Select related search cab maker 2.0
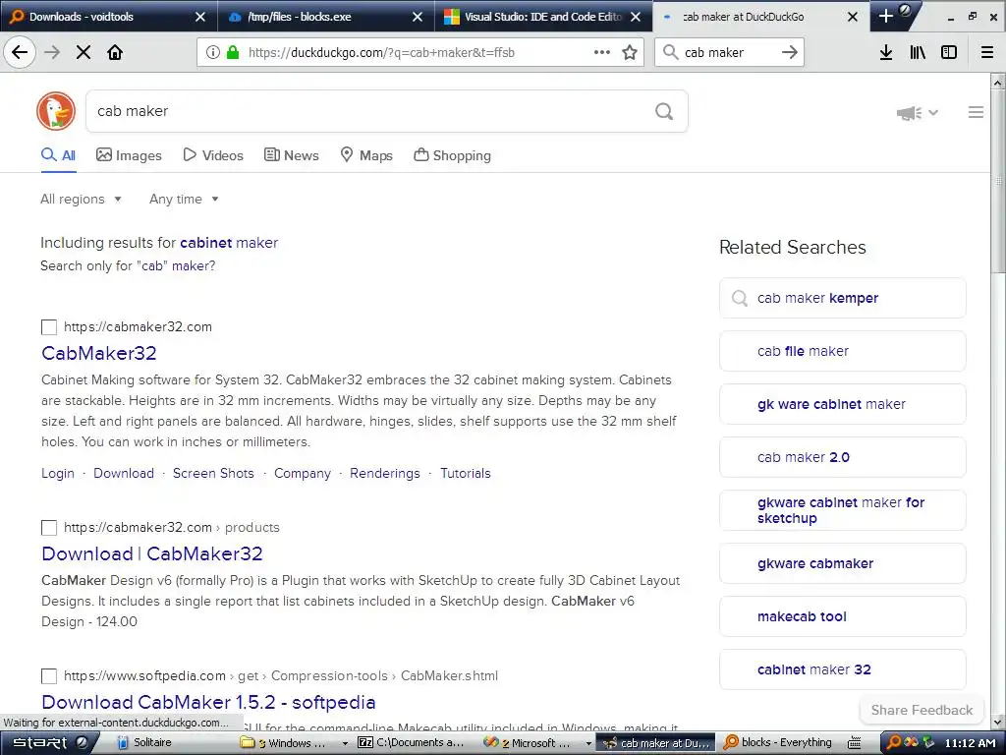 842,457
